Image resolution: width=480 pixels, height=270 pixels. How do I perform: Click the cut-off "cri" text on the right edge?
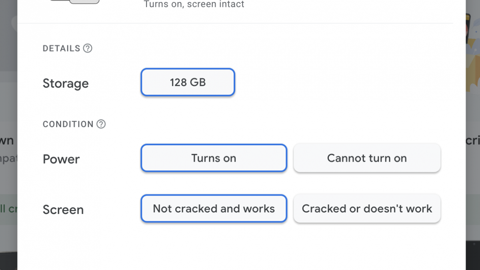click(473, 141)
